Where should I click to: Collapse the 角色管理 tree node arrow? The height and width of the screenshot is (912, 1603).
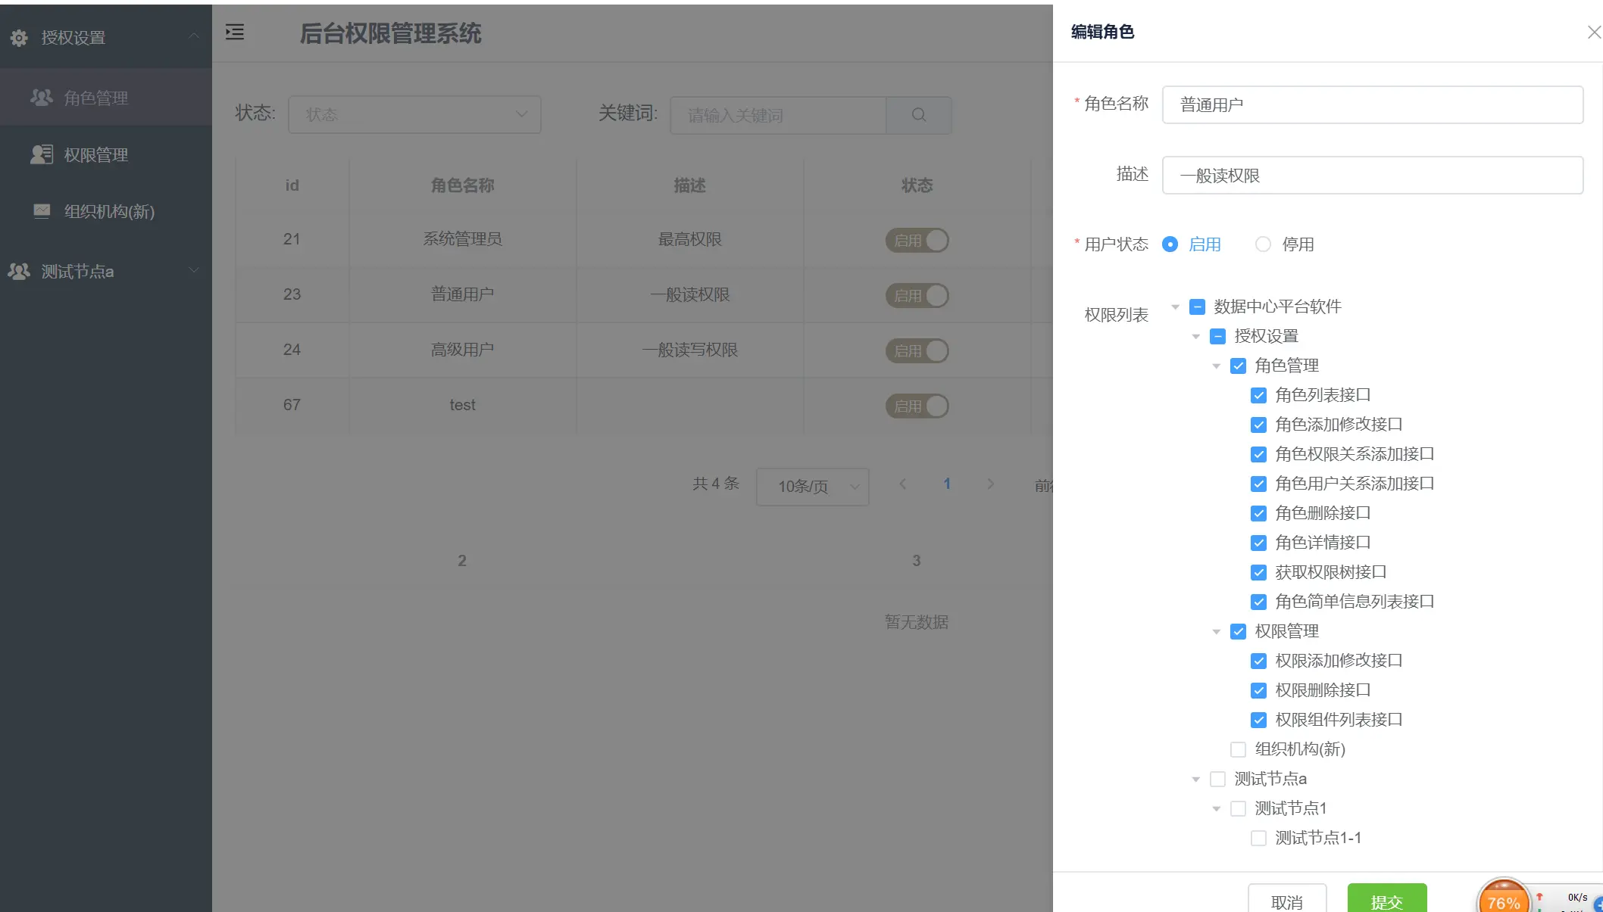tap(1216, 366)
